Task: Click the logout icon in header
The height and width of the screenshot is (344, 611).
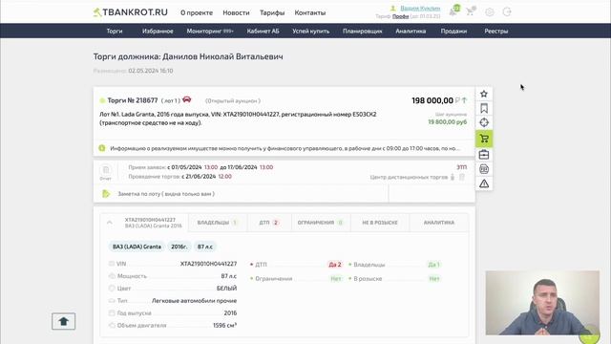Action: [x=507, y=11]
